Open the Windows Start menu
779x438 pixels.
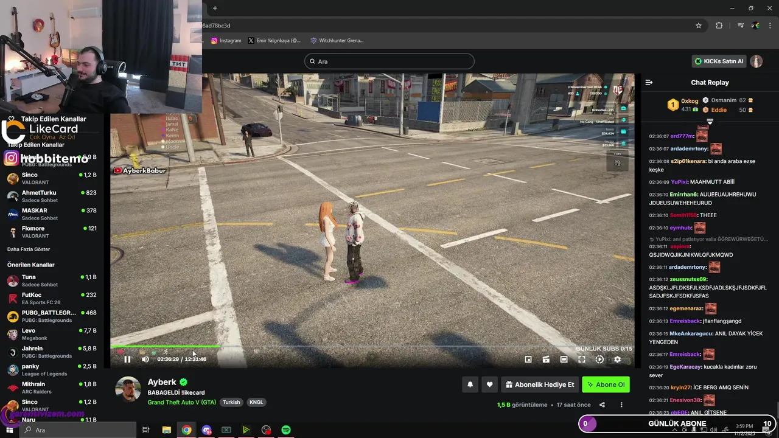coord(9,430)
